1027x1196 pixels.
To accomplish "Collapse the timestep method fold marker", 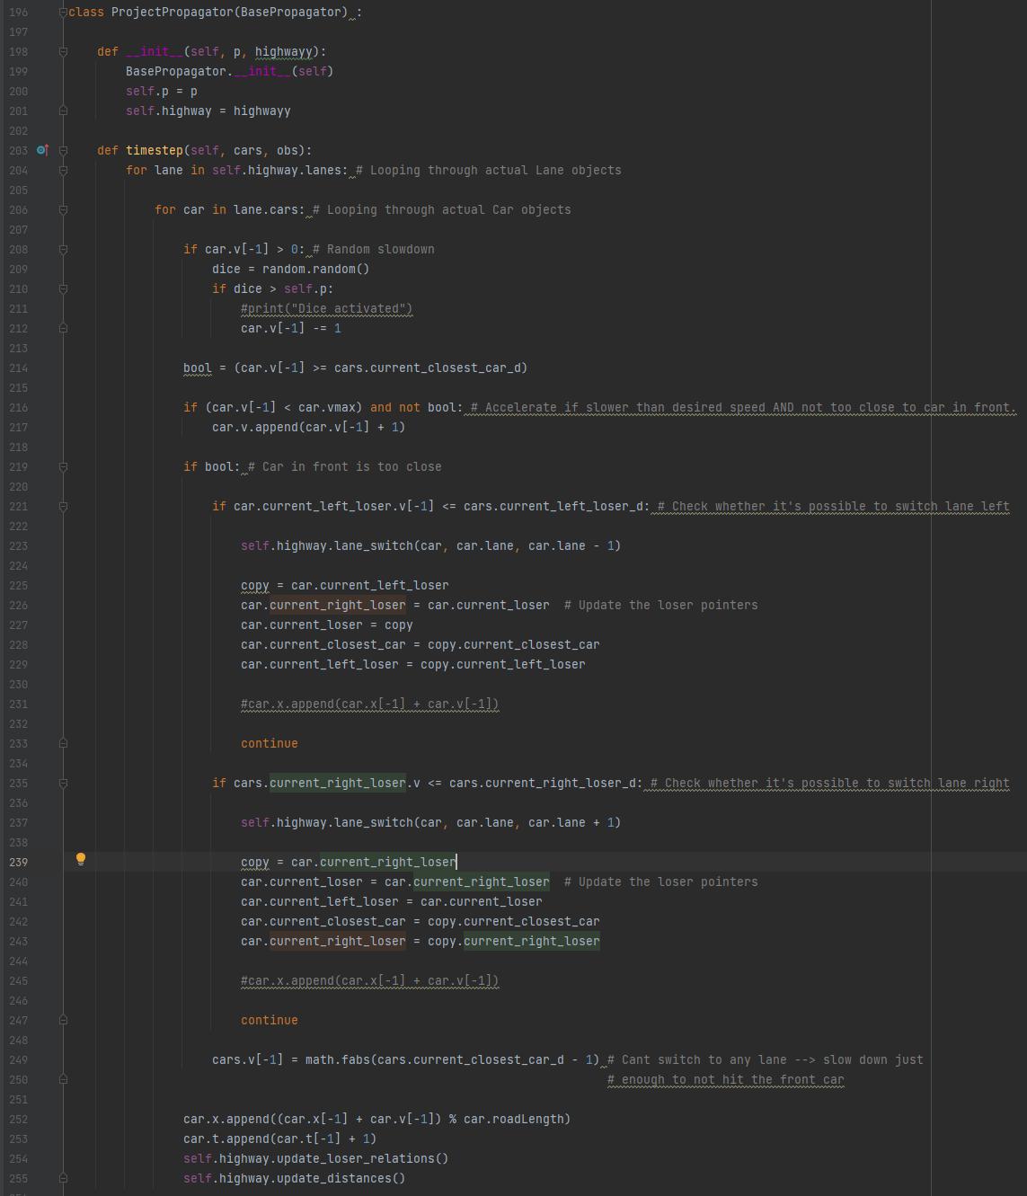I will coord(63,151).
